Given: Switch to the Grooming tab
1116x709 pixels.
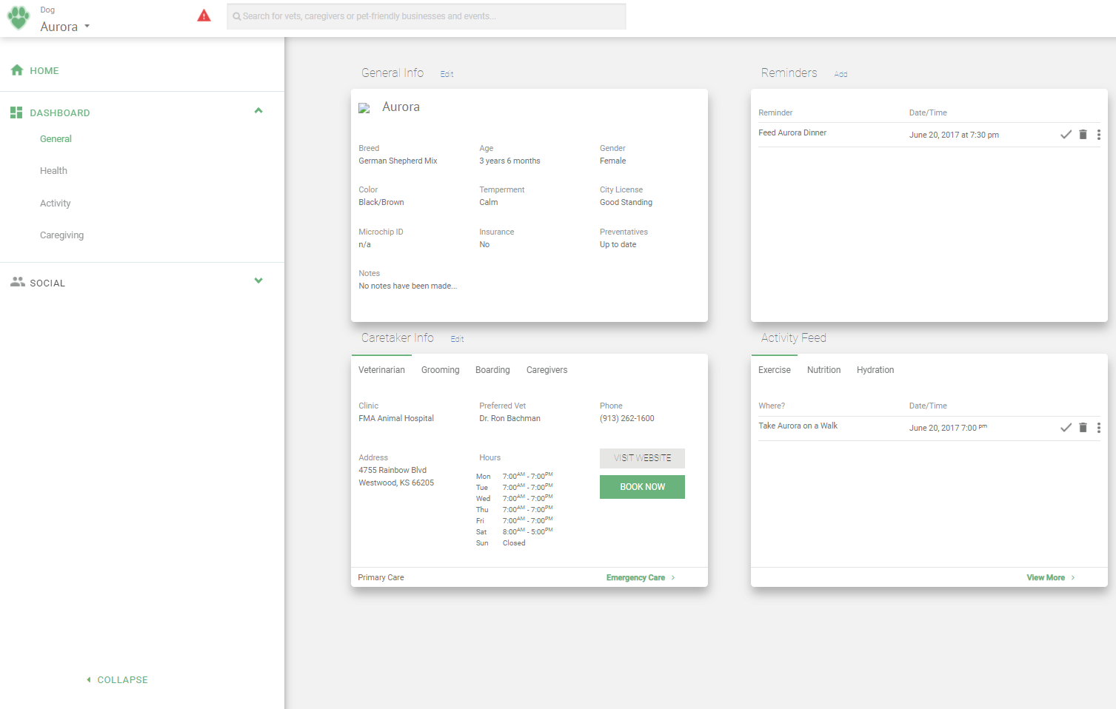Looking at the screenshot, I should point(440,370).
